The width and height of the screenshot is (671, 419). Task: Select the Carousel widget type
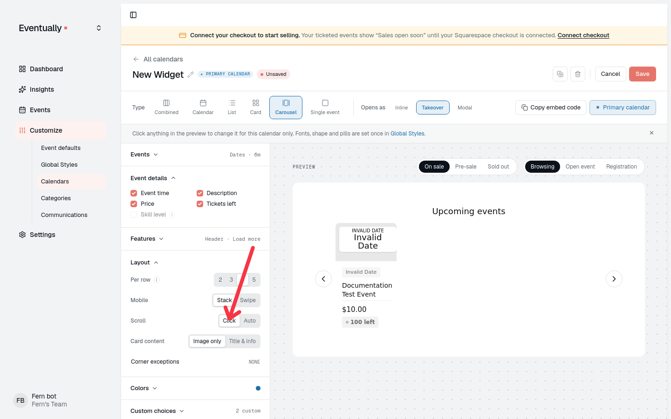click(286, 108)
